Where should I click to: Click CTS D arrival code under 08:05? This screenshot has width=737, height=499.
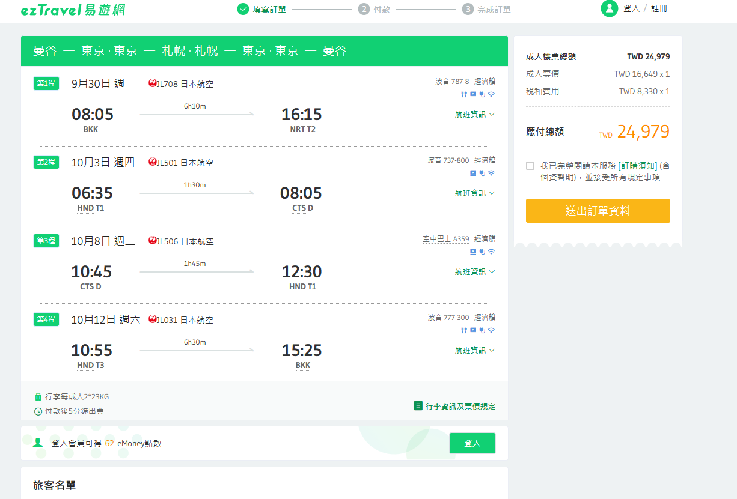[302, 208]
